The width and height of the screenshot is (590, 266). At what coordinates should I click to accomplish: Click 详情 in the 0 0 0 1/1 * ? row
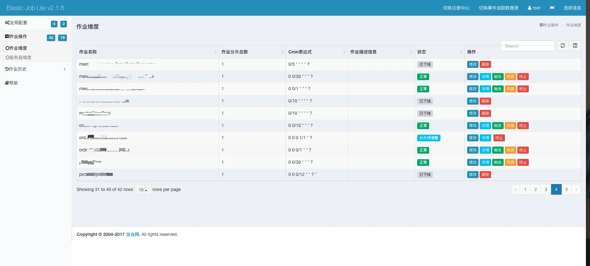point(485,138)
